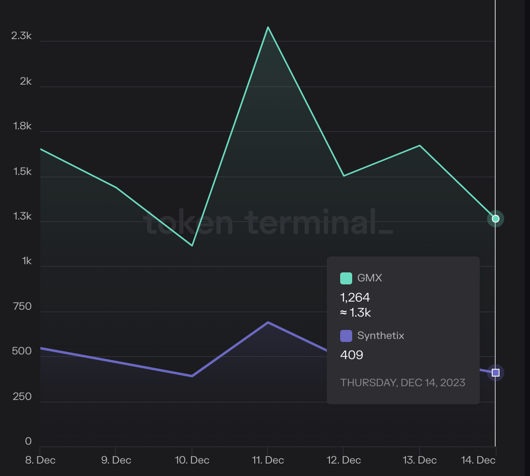Screen dimensions: 530x476
Task: Click the GMX green color swatch in tooltip
Action: [x=346, y=278]
